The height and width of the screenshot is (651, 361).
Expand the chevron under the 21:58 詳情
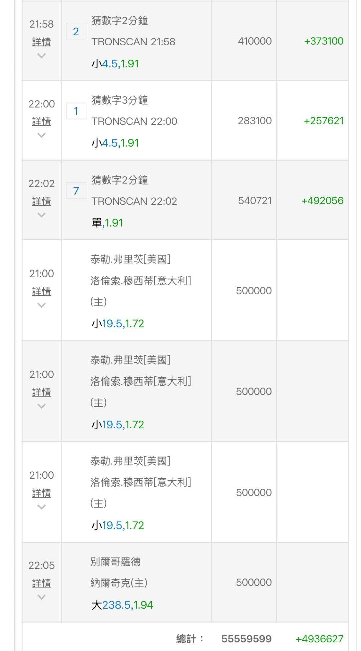tap(42, 56)
